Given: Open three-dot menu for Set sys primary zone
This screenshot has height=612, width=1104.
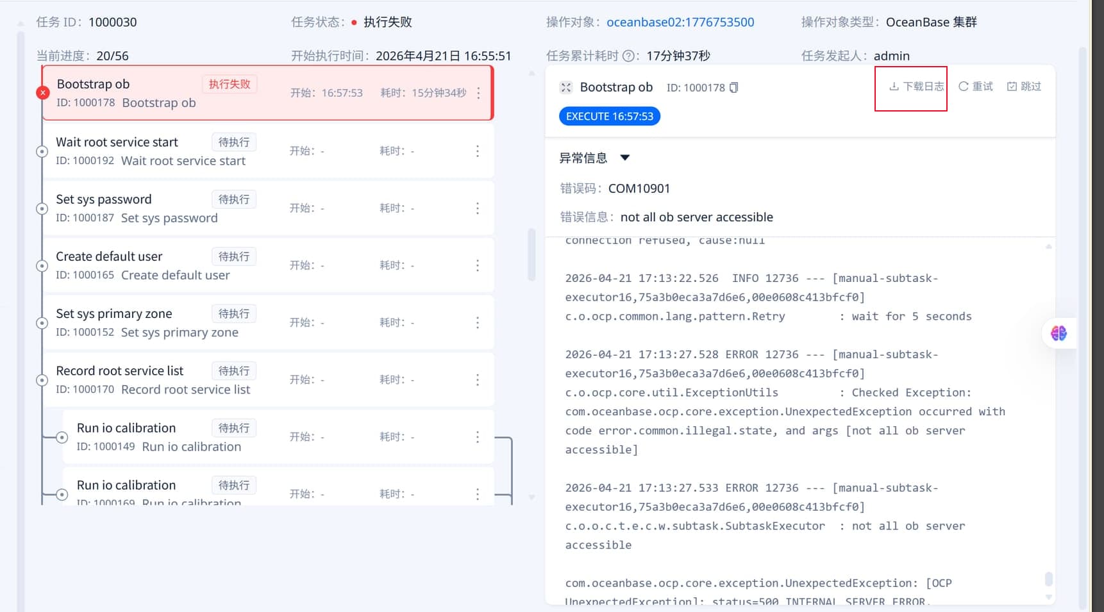Looking at the screenshot, I should pos(478,322).
